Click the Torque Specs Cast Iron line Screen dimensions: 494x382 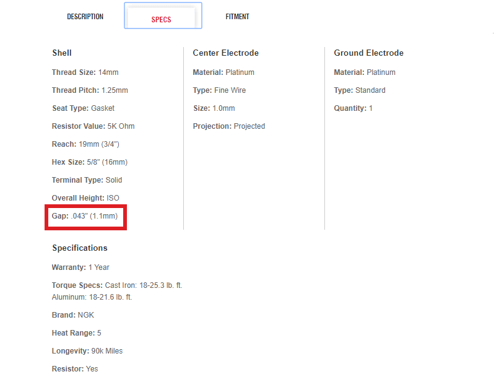(x=117, y=285)
